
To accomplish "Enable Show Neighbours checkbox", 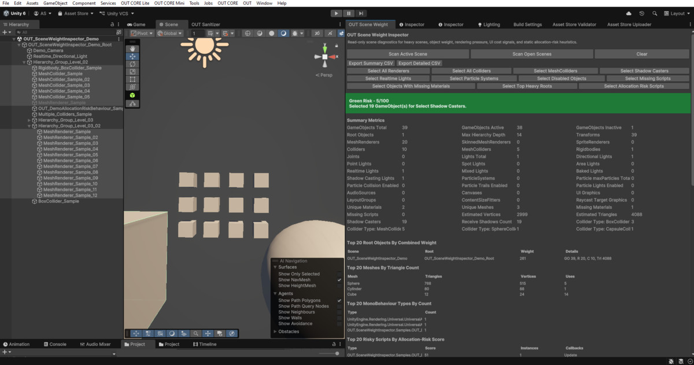I will 340,312.
